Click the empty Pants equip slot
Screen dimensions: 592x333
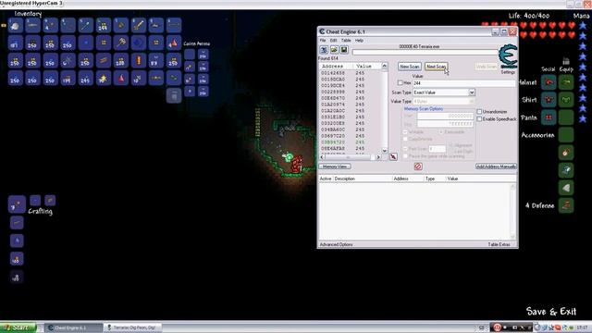coord(566,117)
